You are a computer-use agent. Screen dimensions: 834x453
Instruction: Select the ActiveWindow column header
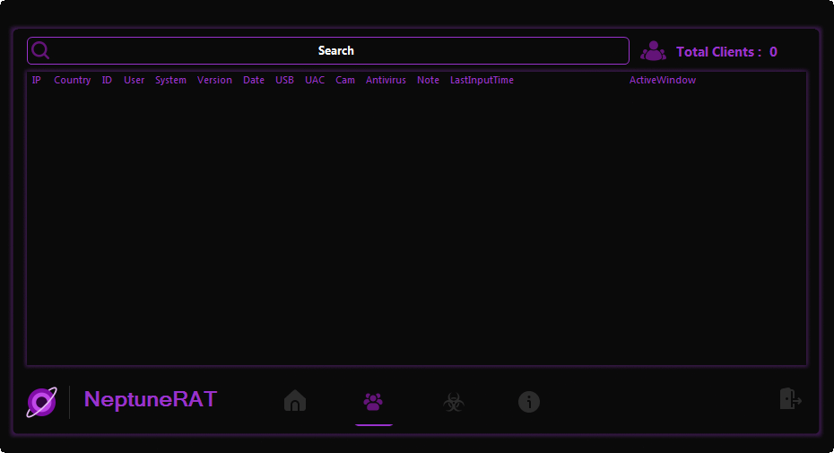662,80
